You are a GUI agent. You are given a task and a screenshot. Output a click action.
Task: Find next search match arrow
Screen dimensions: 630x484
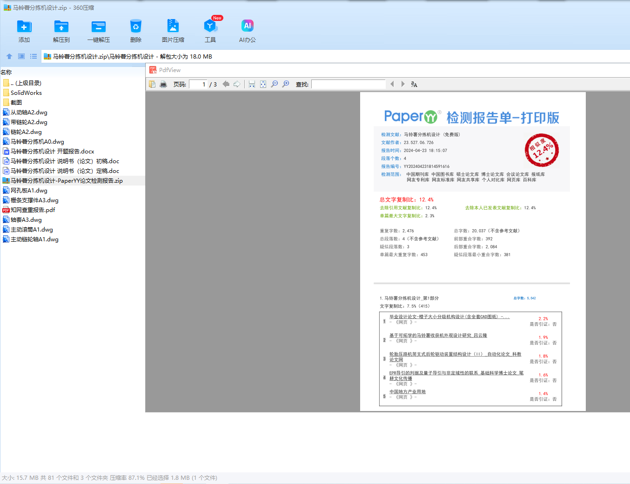pos(403,84)
